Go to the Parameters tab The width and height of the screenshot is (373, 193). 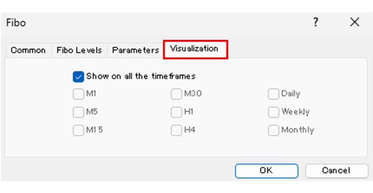pos(135,50)
